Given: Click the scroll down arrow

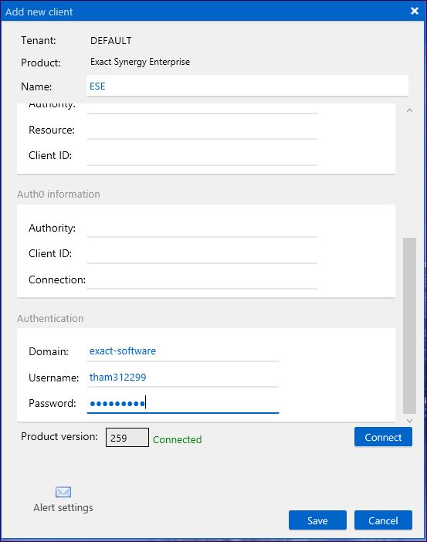Looking at the screenshot, I should [x=410, y=421].
